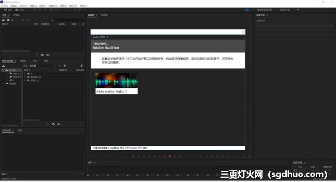Select the Spot Healing Brush tool
Viewport: 336px width, 182px height.
pos(79,10)
